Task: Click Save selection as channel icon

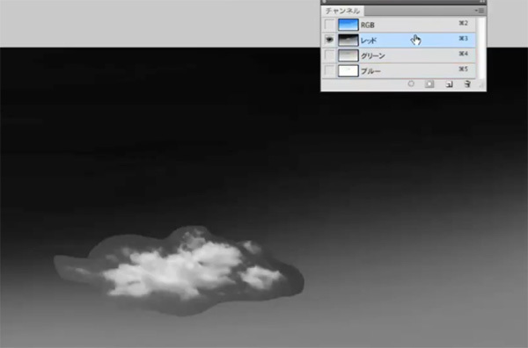Action: (429, 83)
